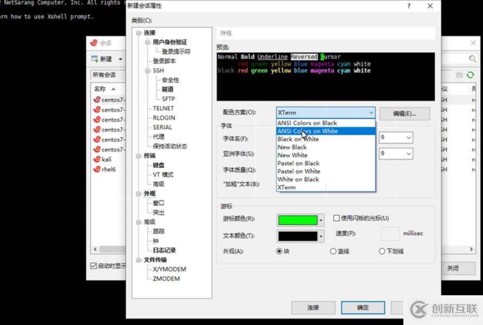Click the 确定 confirm button
The image size is (483, 325).
click(x=362, y=308)
